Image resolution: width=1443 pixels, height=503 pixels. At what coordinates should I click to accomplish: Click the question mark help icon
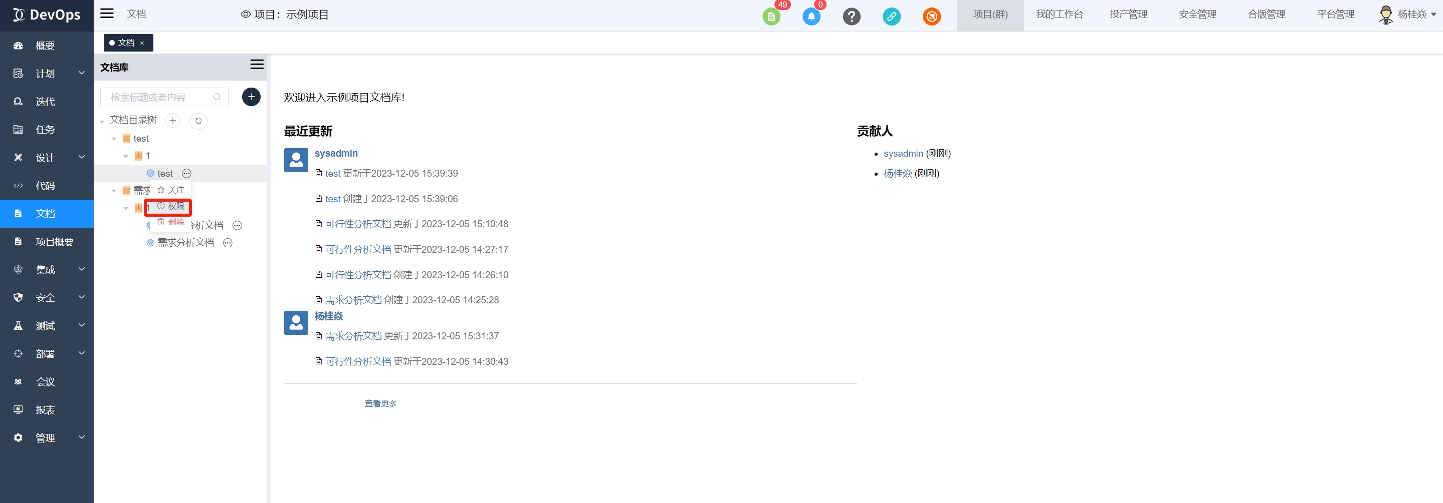click(852, 17)
